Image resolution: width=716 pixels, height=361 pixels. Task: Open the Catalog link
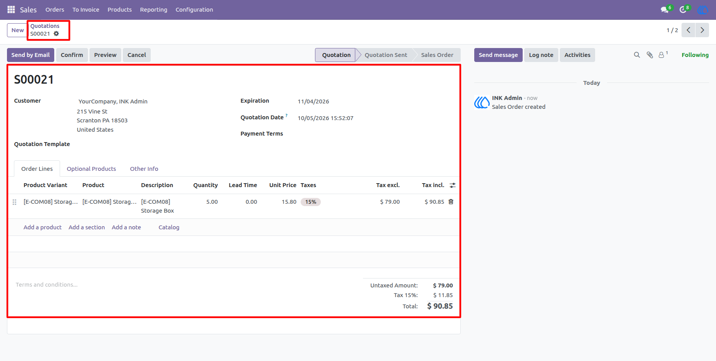pyautogui.click(x=169, y=227)
